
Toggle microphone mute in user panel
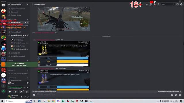pos(21,97)
